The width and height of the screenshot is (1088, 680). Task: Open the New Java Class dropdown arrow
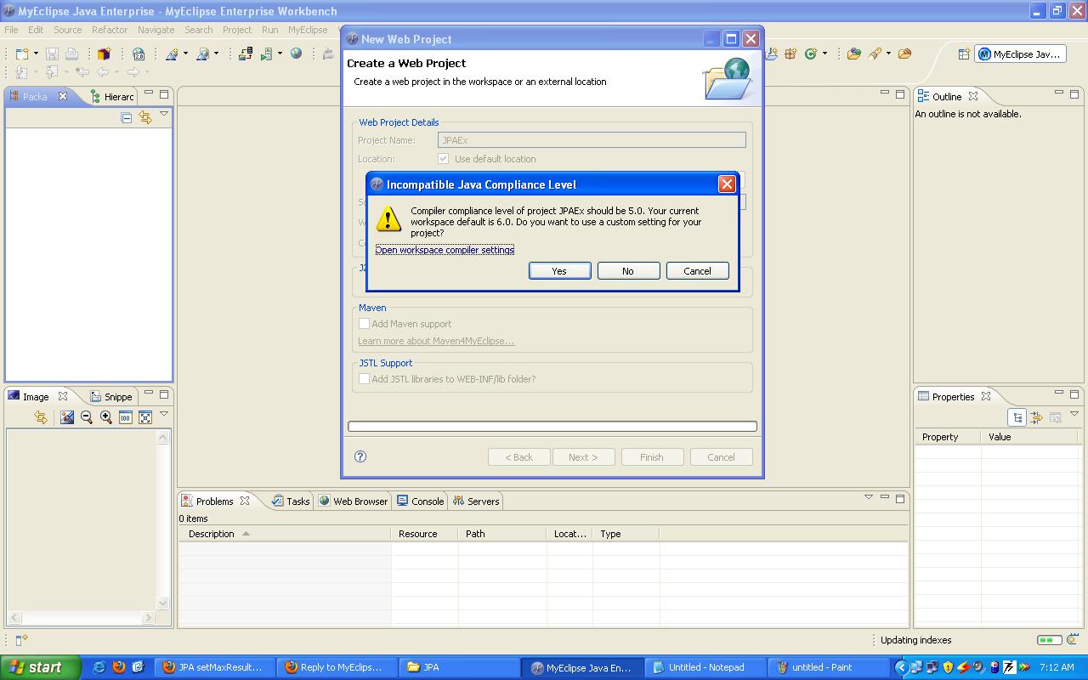[x=824, y=54]
